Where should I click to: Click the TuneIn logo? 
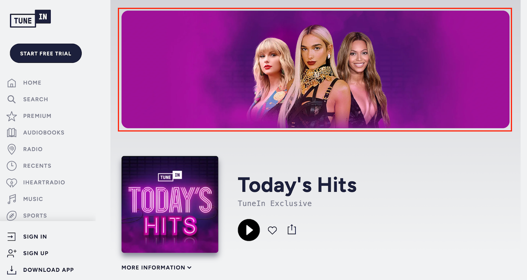[30, 19]
